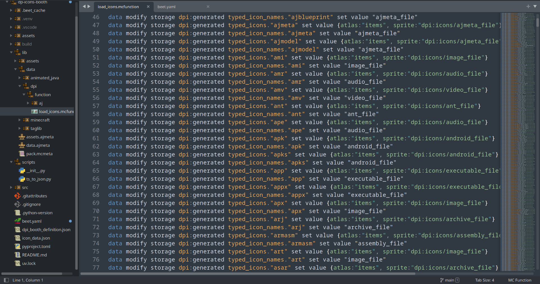Click the .beet_cache folder icon
The image size is (540, 284).
pos(17,10)
